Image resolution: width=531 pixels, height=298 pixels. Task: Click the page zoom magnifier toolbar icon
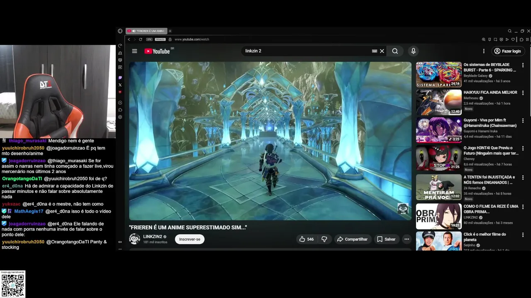[484, 39]
